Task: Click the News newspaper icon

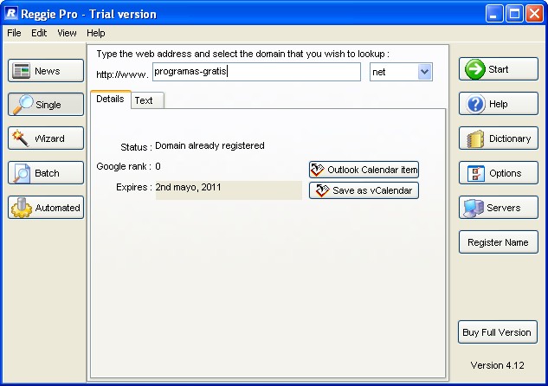Action: [21, 71]
